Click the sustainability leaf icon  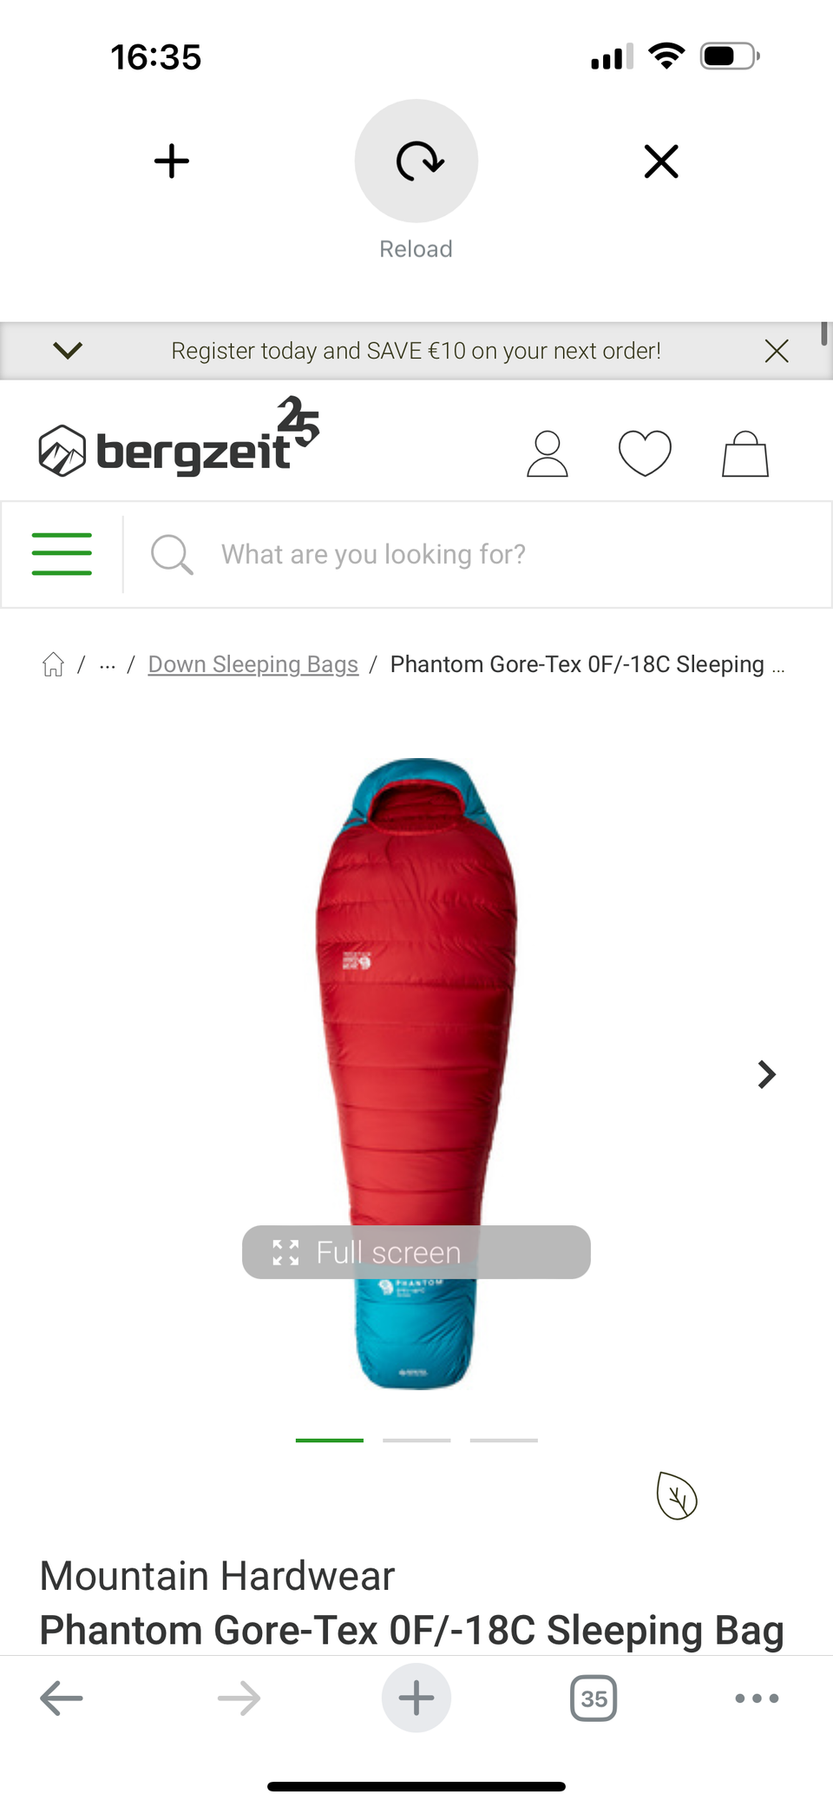coord(677,1495)
